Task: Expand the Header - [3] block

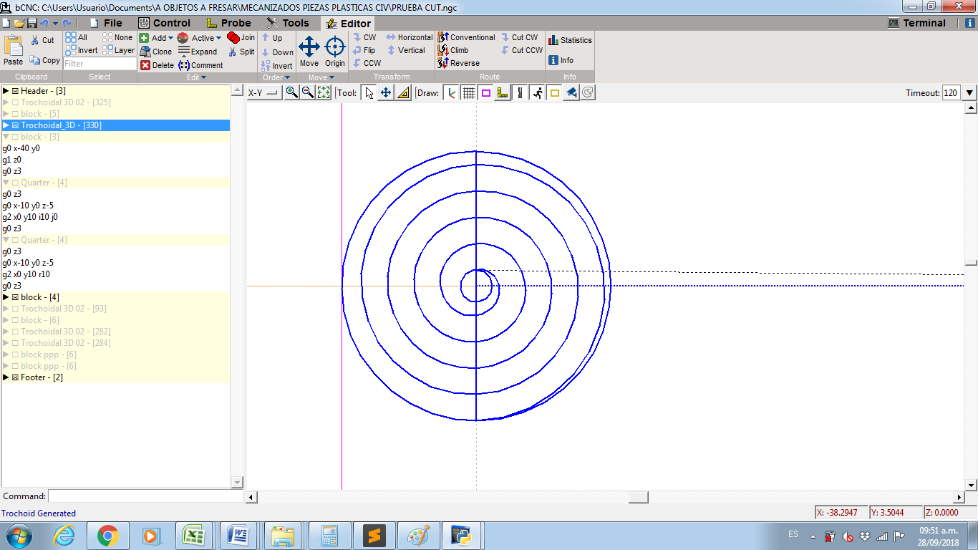Action: point(6,91)
